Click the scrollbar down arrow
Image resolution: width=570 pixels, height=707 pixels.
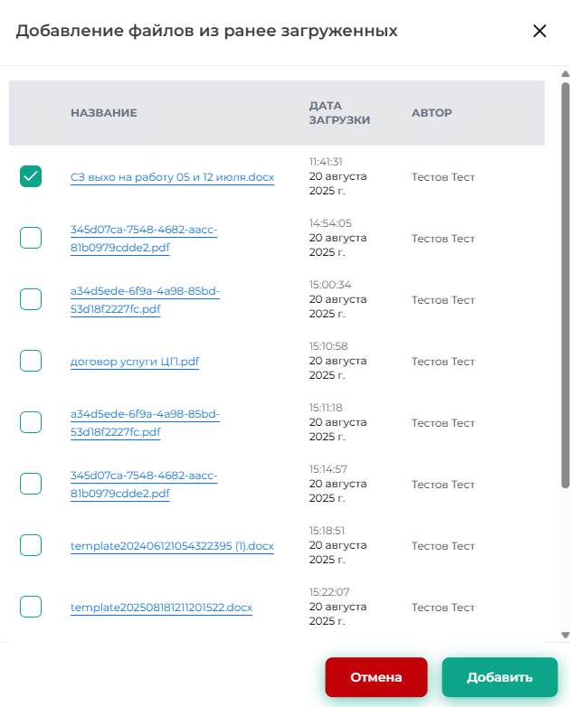[565, 635]
